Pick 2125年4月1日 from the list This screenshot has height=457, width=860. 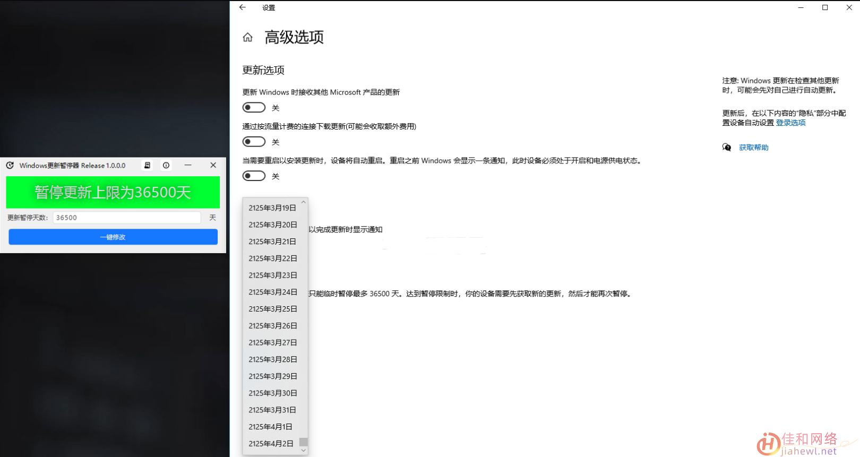pos(270,427)
